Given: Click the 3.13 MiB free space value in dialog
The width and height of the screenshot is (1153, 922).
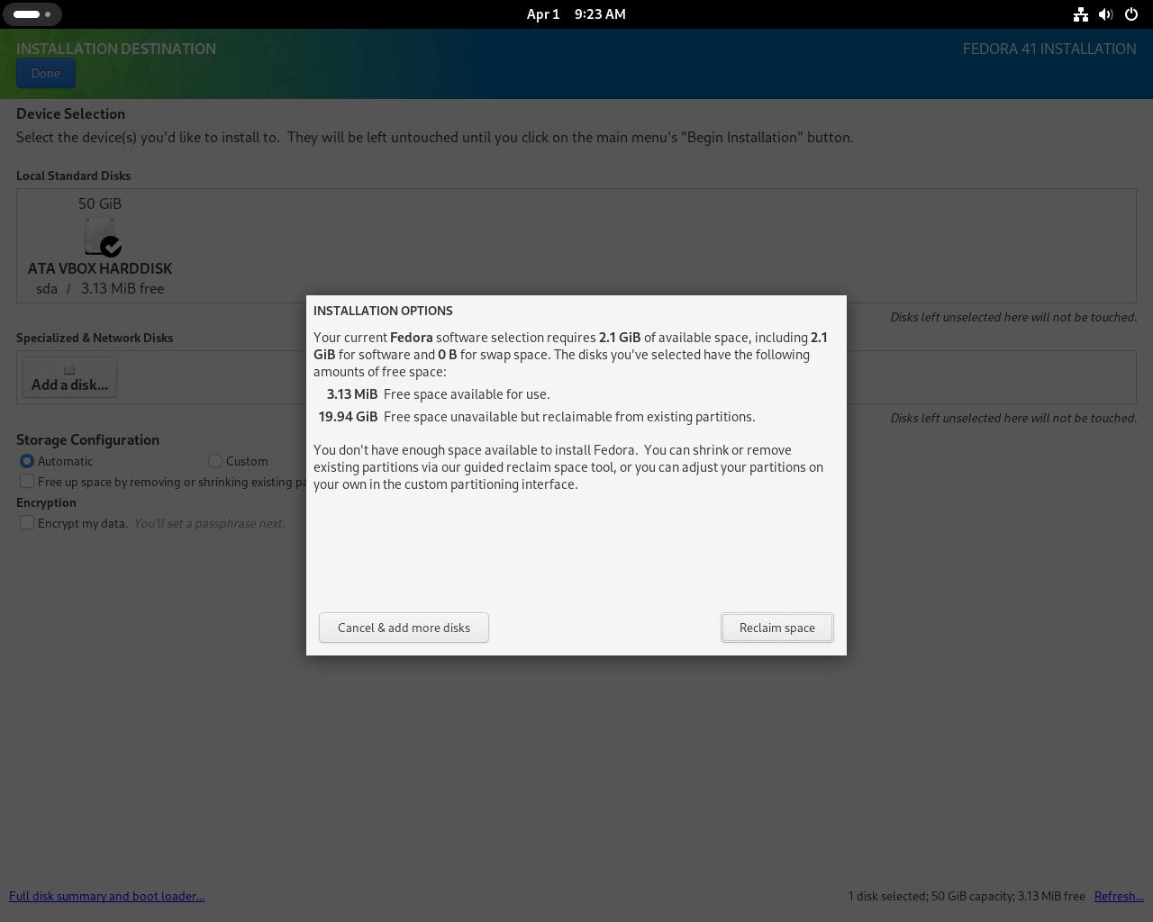Looking at the screenshot, I should coord(352,394).
